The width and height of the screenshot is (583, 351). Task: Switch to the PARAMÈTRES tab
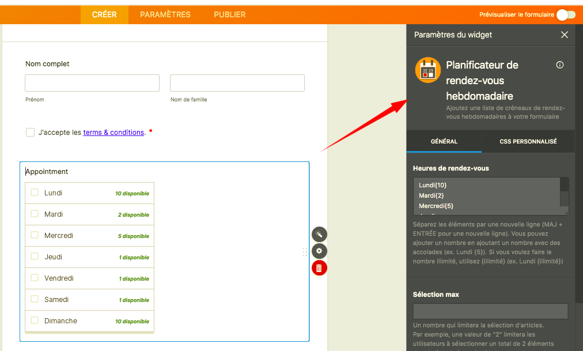click(x=165, y=15)
